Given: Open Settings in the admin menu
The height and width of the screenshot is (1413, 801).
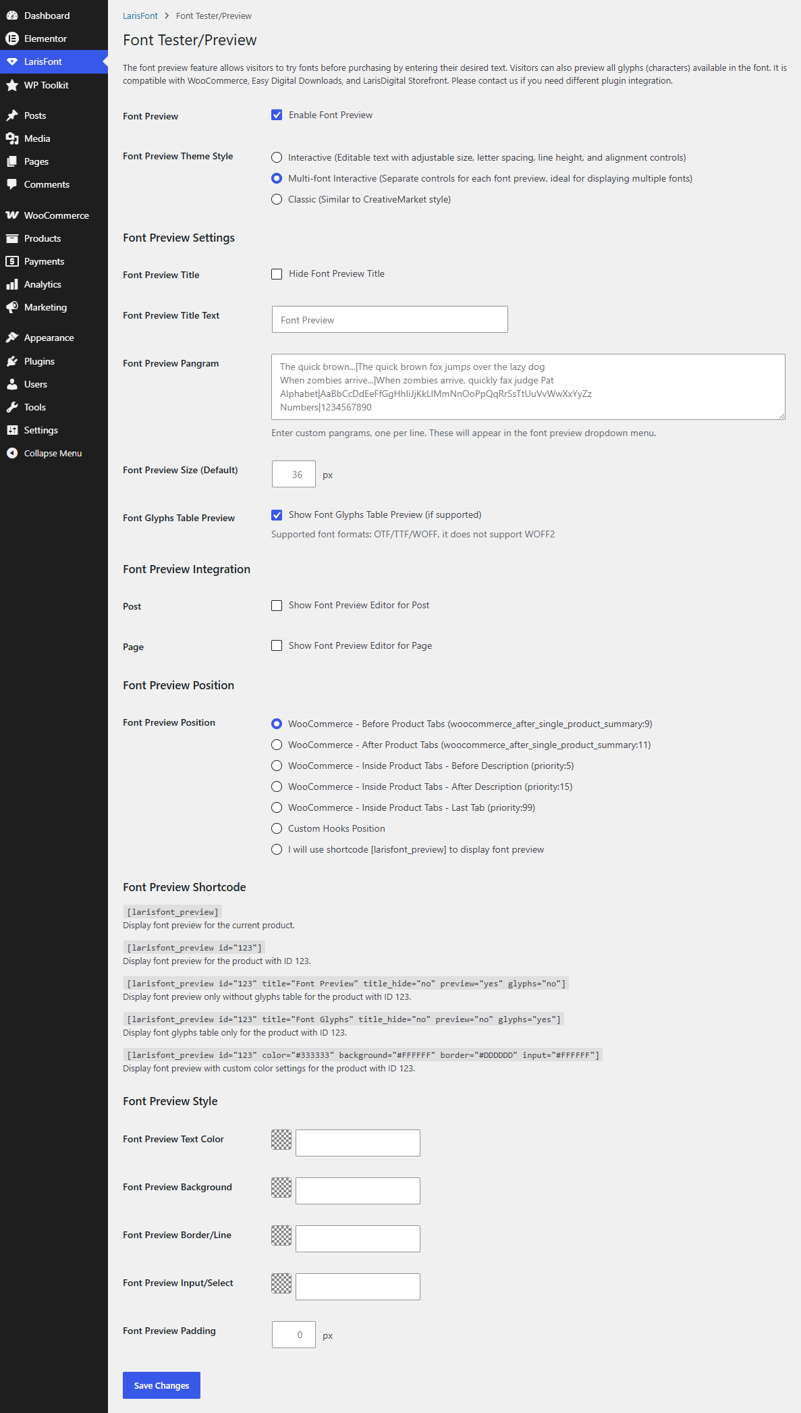Looking at the screenshot, I should (54, 430).
